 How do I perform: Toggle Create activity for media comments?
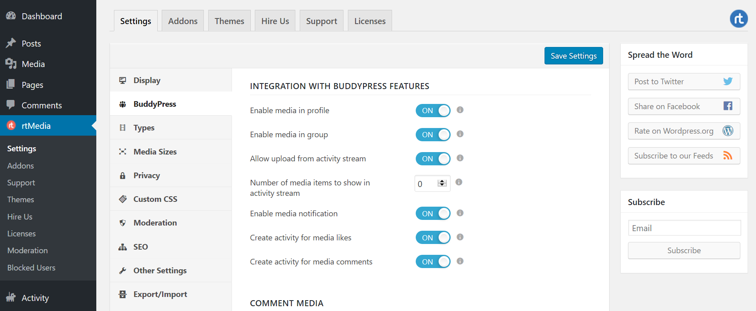[433, 262]
